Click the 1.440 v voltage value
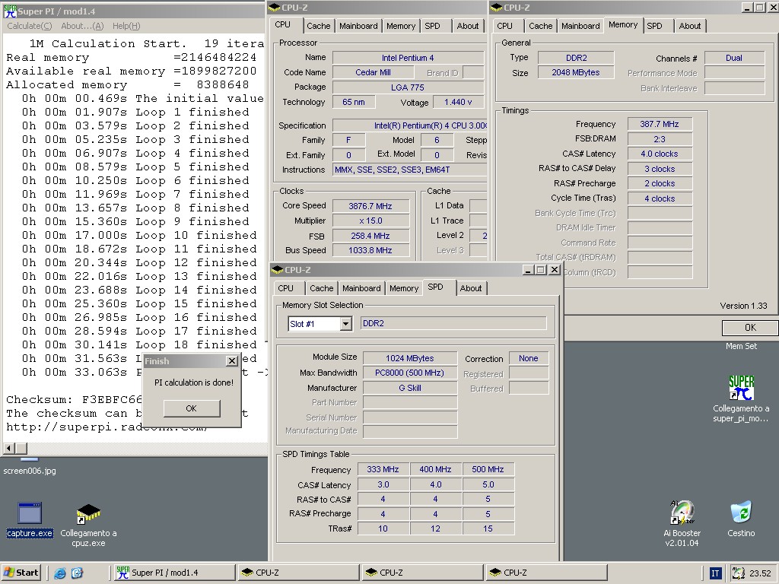 (x=458, y=103)
